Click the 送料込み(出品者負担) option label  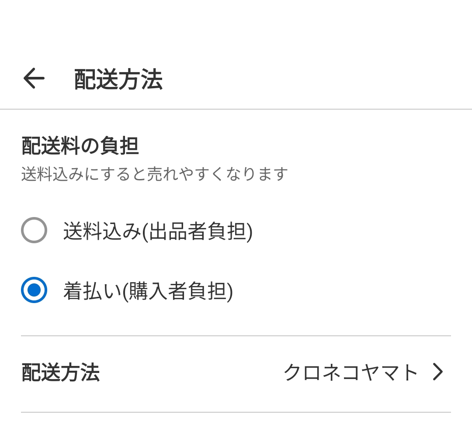pyautogui.click(x=158, y=231)
